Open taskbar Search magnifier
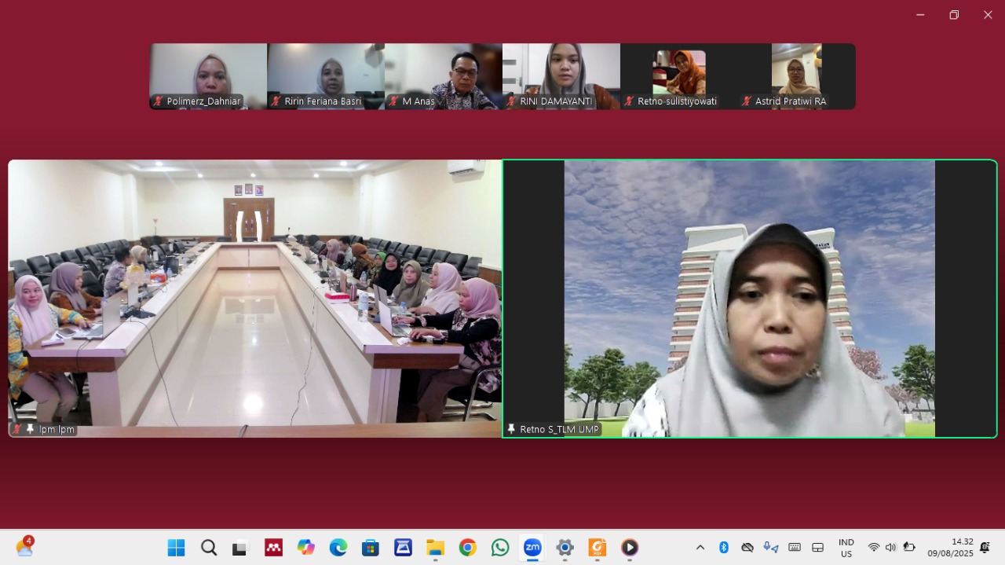Screen dimensions: 1005x565 coord(209,548)
